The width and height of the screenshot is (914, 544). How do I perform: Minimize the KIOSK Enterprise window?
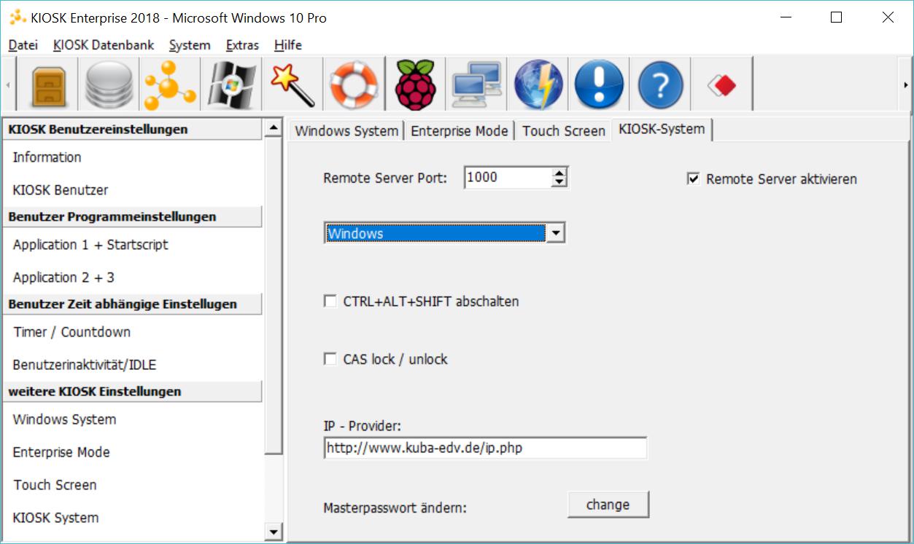pyautogui.click(x=786, y=17)
